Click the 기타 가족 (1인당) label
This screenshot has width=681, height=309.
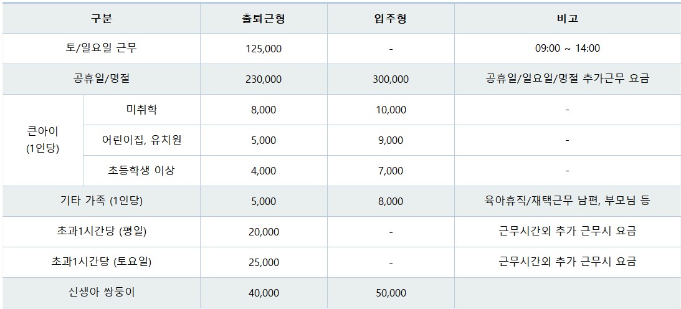(x=101, y=201)
